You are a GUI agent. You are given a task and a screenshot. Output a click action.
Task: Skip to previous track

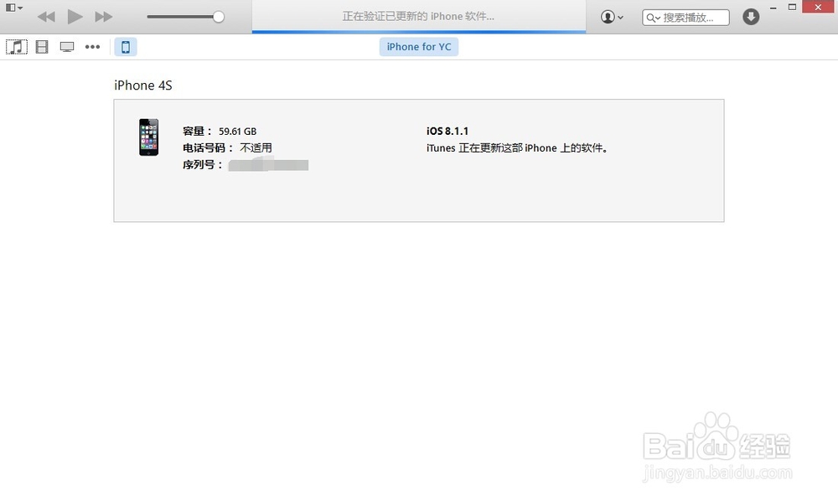point(46,17)
